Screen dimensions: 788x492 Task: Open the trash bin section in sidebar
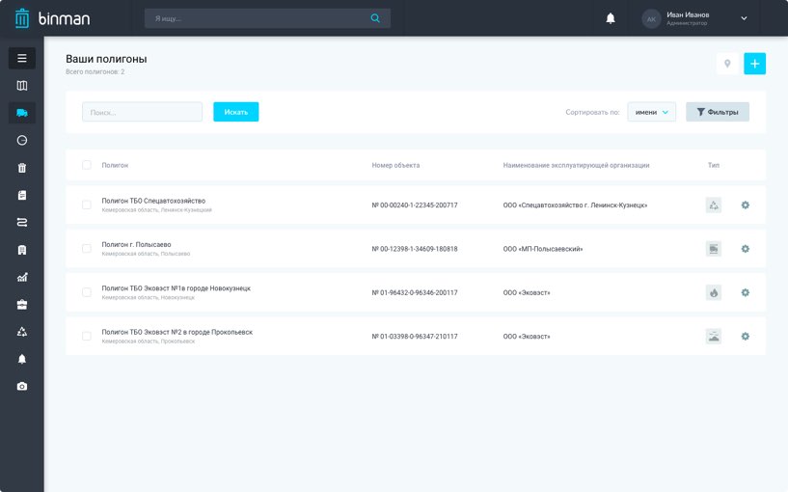click(22, 168)
